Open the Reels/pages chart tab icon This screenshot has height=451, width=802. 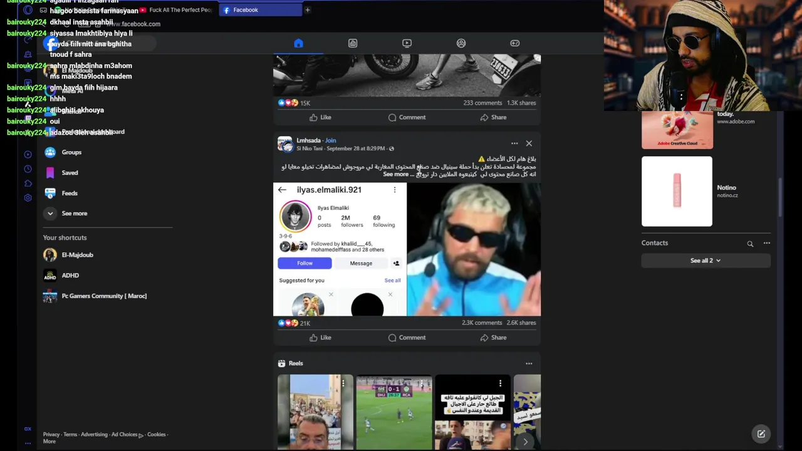(x=353, y=43)
